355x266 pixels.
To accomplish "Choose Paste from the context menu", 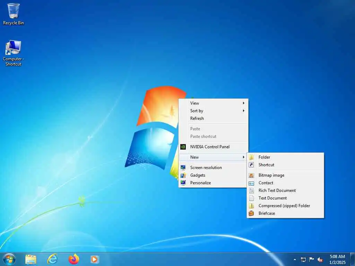I will coord(213,129).
